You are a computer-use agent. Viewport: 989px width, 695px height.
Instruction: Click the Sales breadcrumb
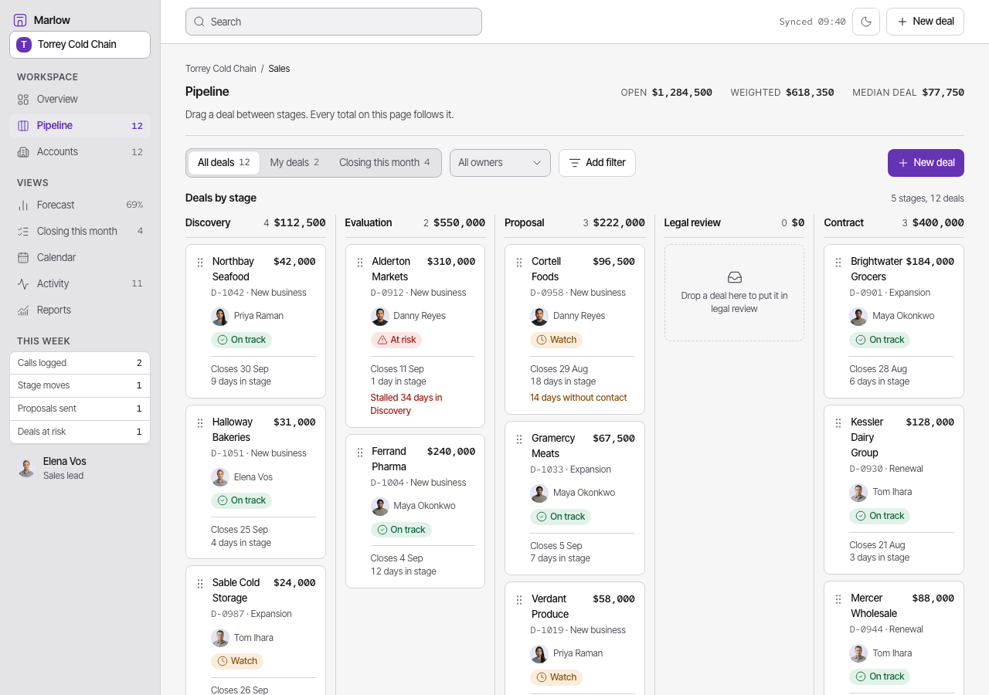[279, 69]
